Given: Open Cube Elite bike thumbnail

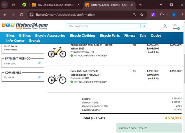Looking at the screenshot, I should [x=57, y=79].
